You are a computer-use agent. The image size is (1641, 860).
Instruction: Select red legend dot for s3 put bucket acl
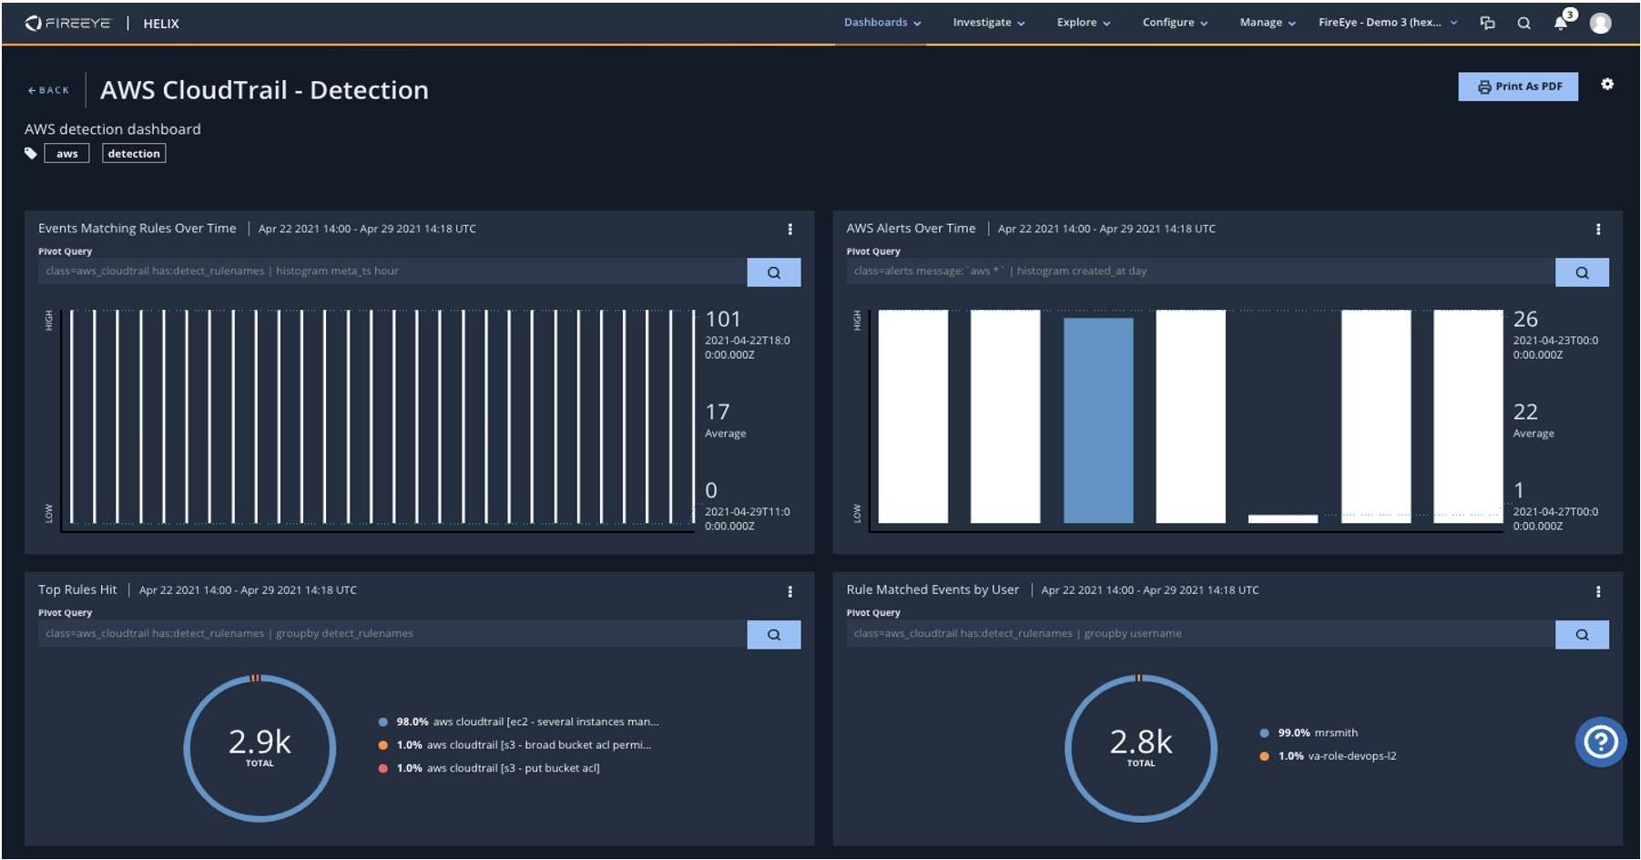tap(383, 769)
